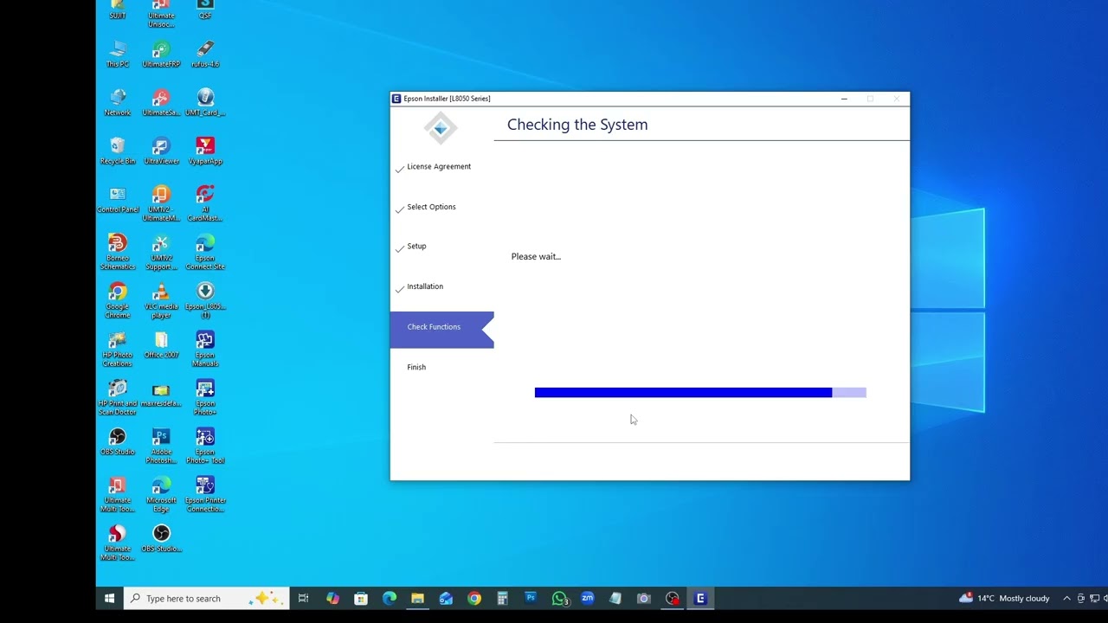Open the 14°C Mostly cloudy weather widget
The height and width of the screenshot is (623, 1108).
1004,598
